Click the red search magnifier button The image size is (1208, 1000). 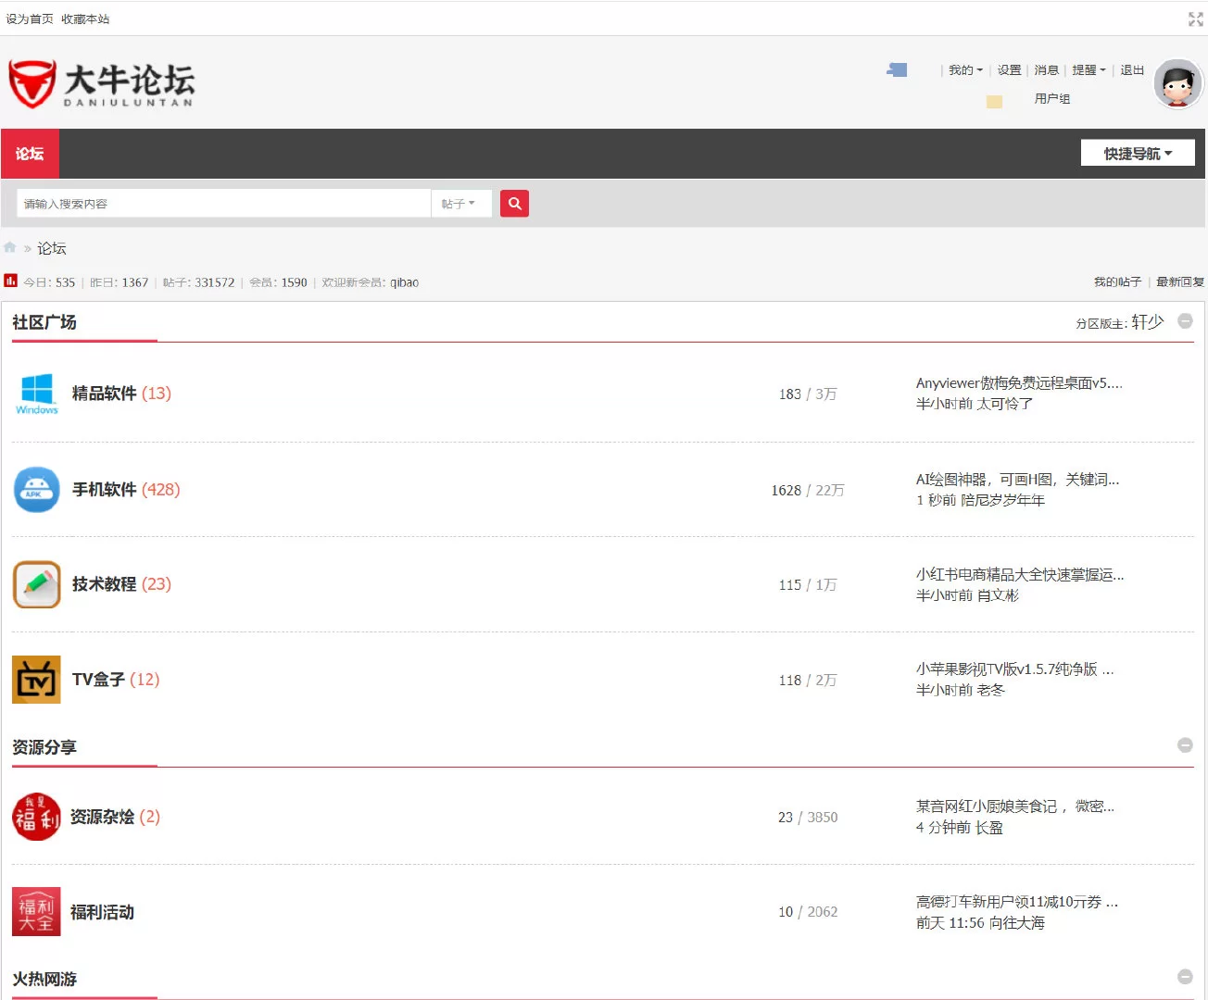[x=514, y=204]
